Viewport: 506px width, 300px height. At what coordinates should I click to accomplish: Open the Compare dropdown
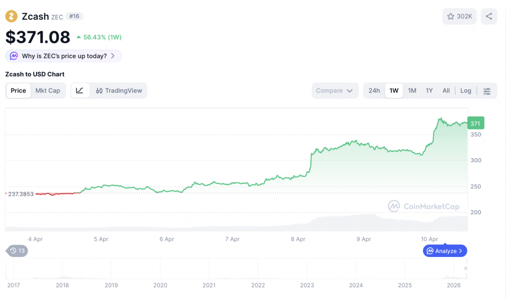pyautogui.click(x=335, y=90)
